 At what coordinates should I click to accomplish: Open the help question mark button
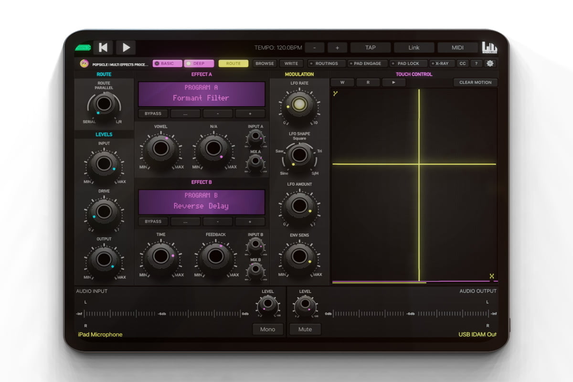coord(476,63)
